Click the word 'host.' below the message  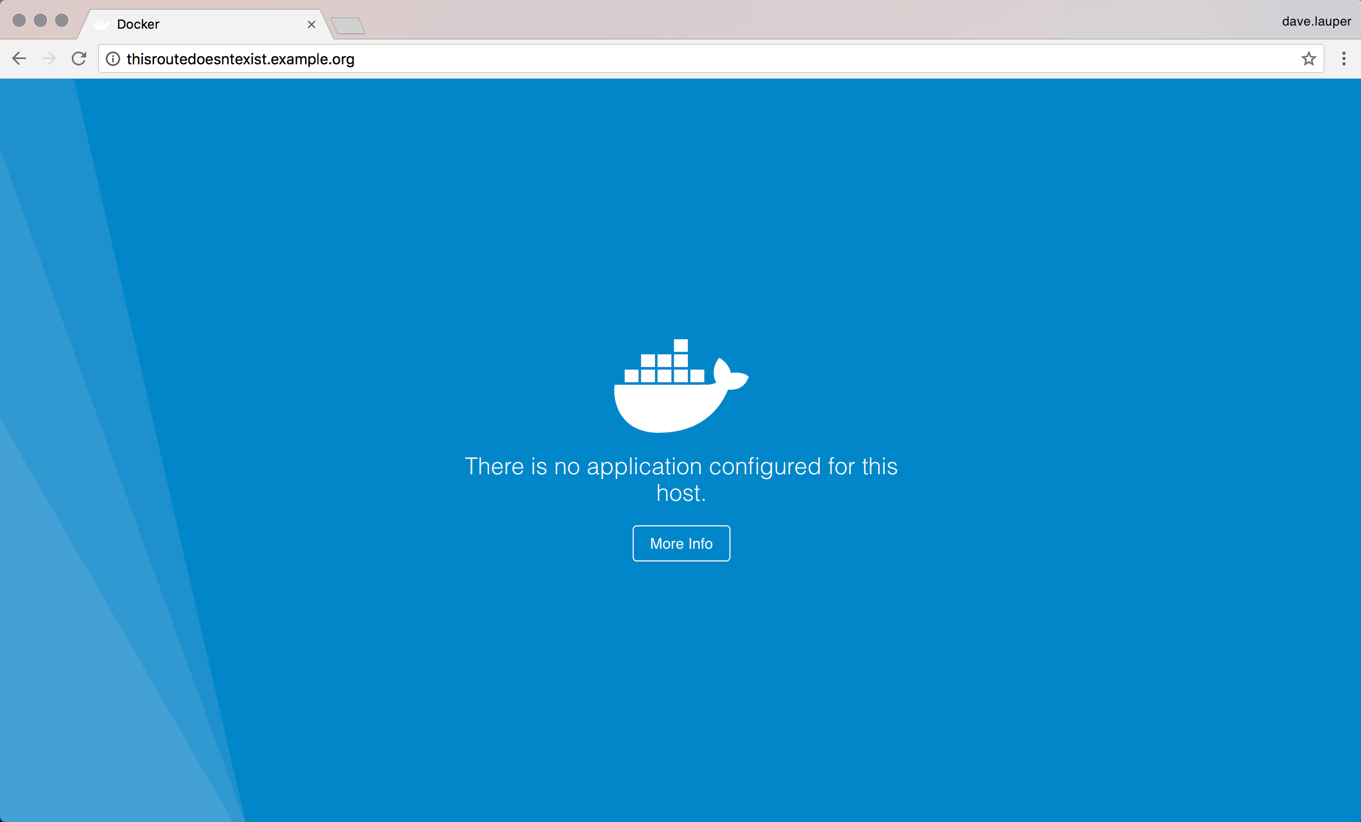[680, 493]
